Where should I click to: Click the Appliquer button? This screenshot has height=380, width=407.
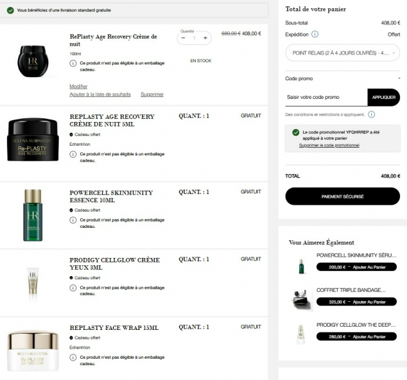[384, 97]
